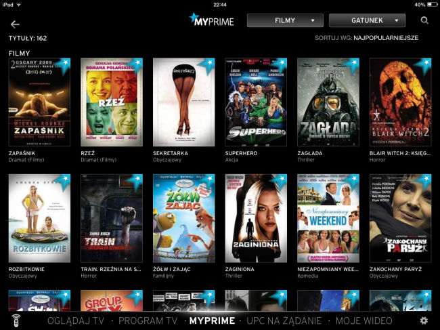Tap the Akcja genre under Superhero
The width and height of the screenshot is (440, 330).
click(x=232, y=160)
